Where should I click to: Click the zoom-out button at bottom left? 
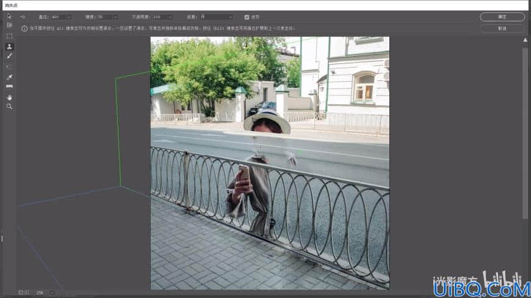pos(21,293)
